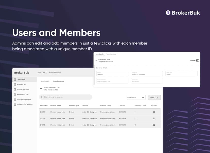Click the Personal details section heading

(x=102, y=68)
